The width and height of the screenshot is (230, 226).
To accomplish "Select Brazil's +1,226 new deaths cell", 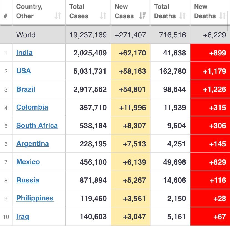I will [x=210, y=89].
